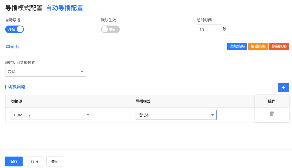This screenshot has width=292, height=168.
Task: Click the 操作 column header
Action: pyautogui.click(x=271, y=101)
